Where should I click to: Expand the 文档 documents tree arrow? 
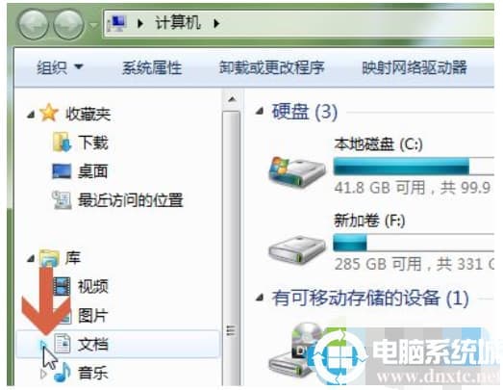(43, 345)
